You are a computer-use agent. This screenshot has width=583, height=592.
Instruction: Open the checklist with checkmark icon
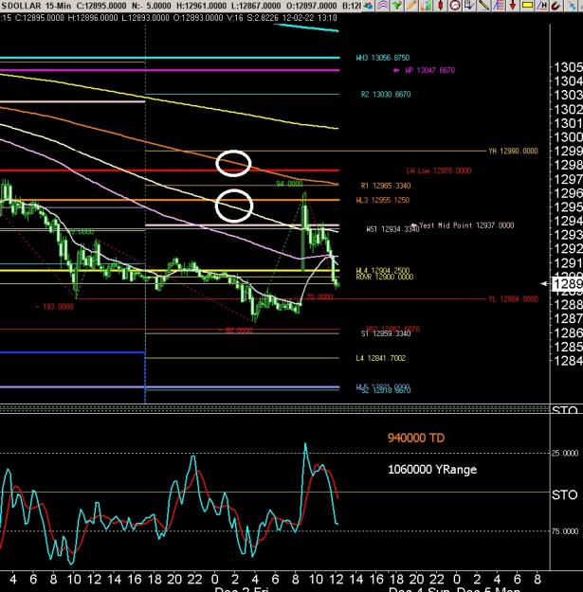(469, 6)
